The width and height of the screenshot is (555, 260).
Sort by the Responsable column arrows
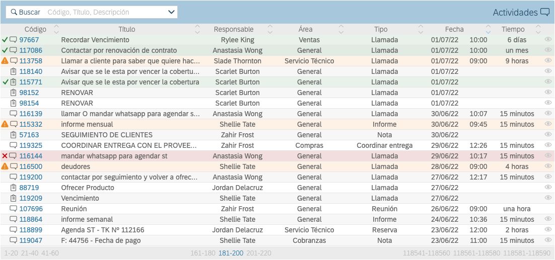269,29
